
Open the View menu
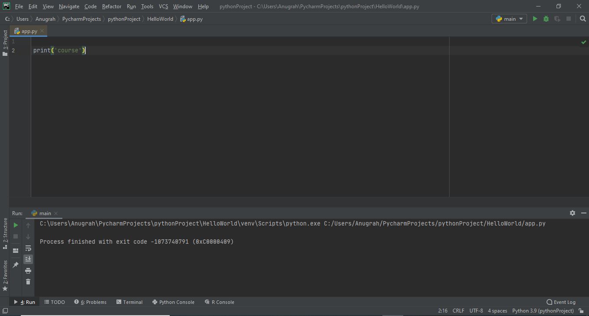pyautogui.click(x=48, y=6)
